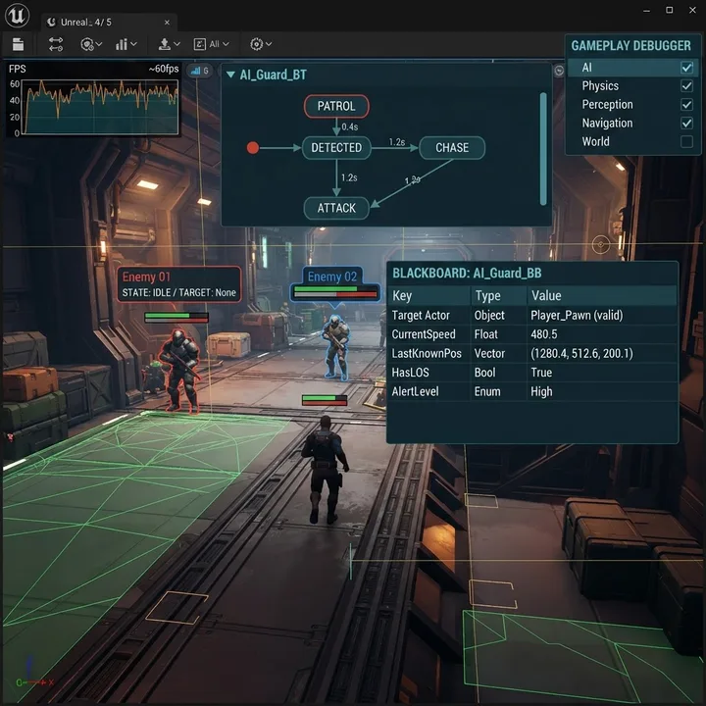The image size is (706, 706).
Task: Click the player health bar above character
Action: point(325,400)
